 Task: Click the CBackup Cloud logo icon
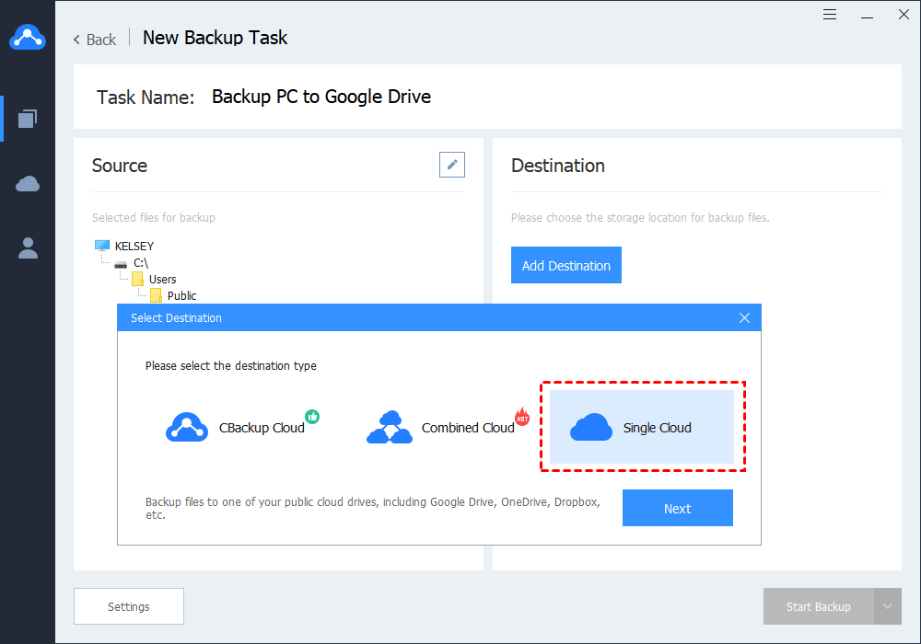point(187,427)
